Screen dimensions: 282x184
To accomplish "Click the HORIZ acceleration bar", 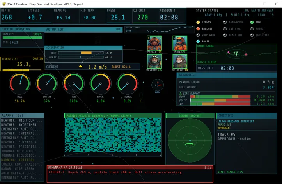I will pos(81,57).
